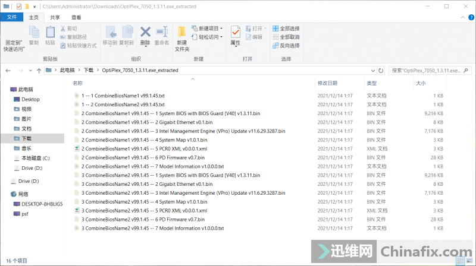Select psf in the navigation pane
Viewport: 476px width, 266px height.
24,214
